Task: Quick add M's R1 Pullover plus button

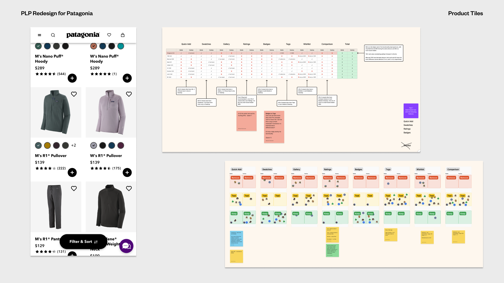Action: 72,172
